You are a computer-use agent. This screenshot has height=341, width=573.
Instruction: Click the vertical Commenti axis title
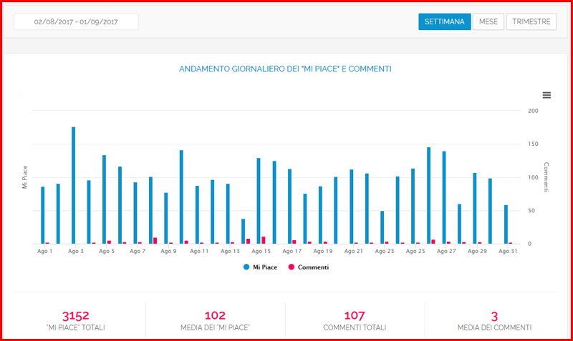tap(546, 177)
